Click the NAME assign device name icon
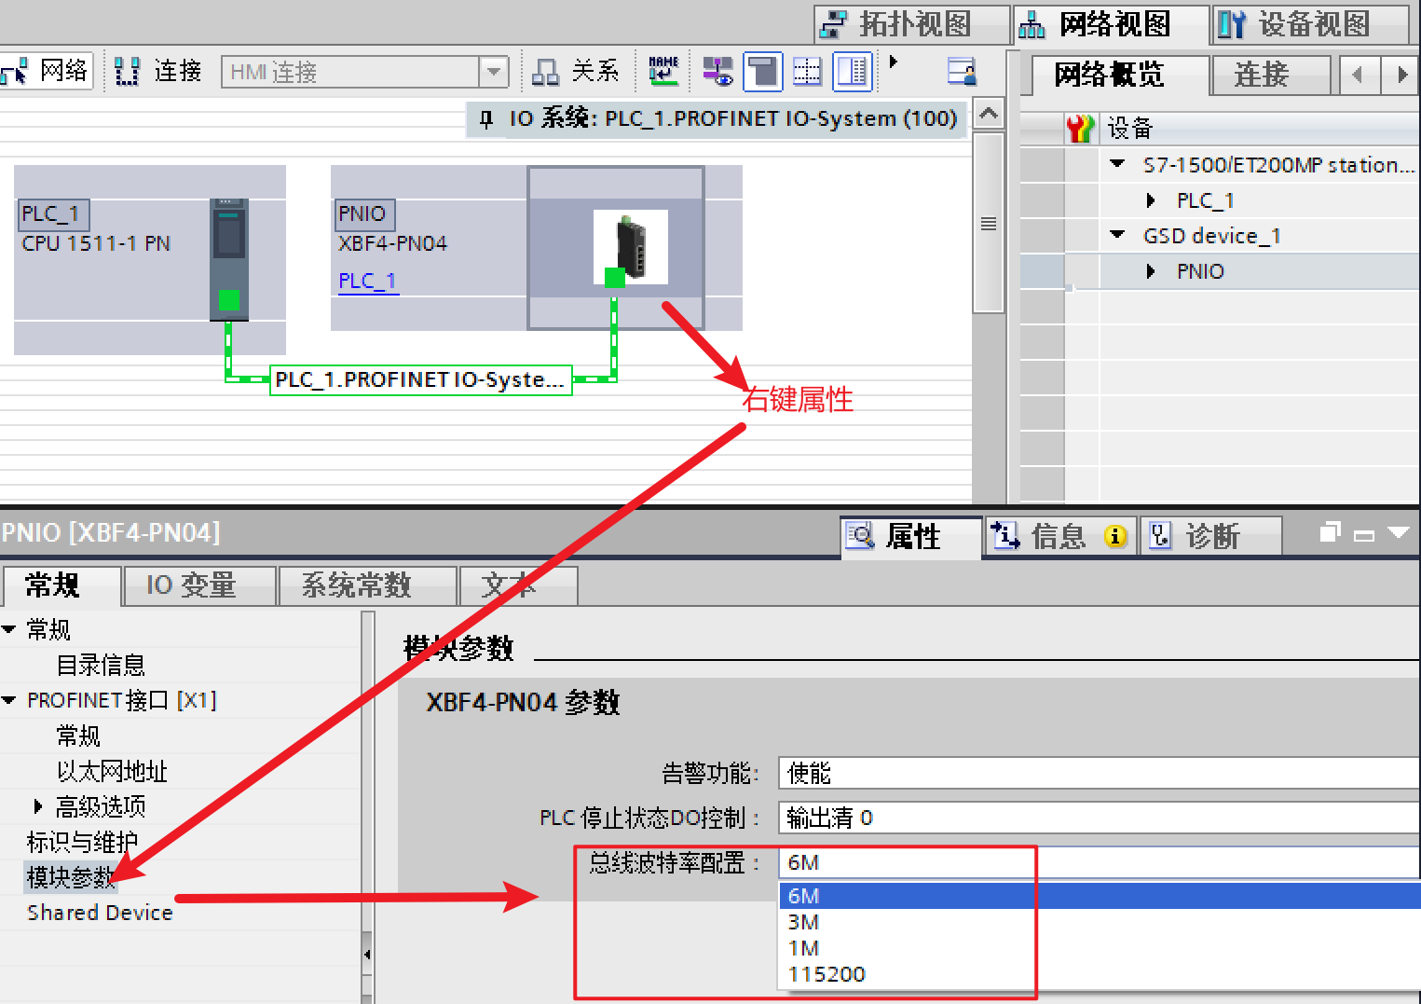Image resolution: width=1421 pixels, height=1004 pixels. [x=663, y=72]
